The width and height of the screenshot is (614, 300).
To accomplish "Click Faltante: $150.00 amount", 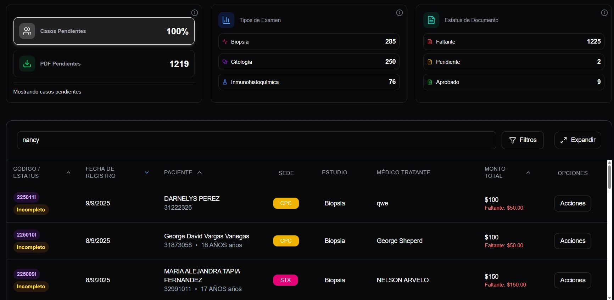I will 505,285.
